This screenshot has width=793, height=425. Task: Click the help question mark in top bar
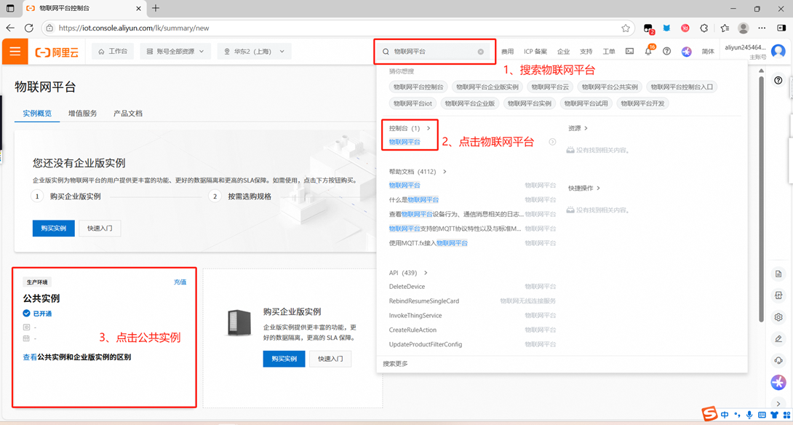tap(666, 52)
